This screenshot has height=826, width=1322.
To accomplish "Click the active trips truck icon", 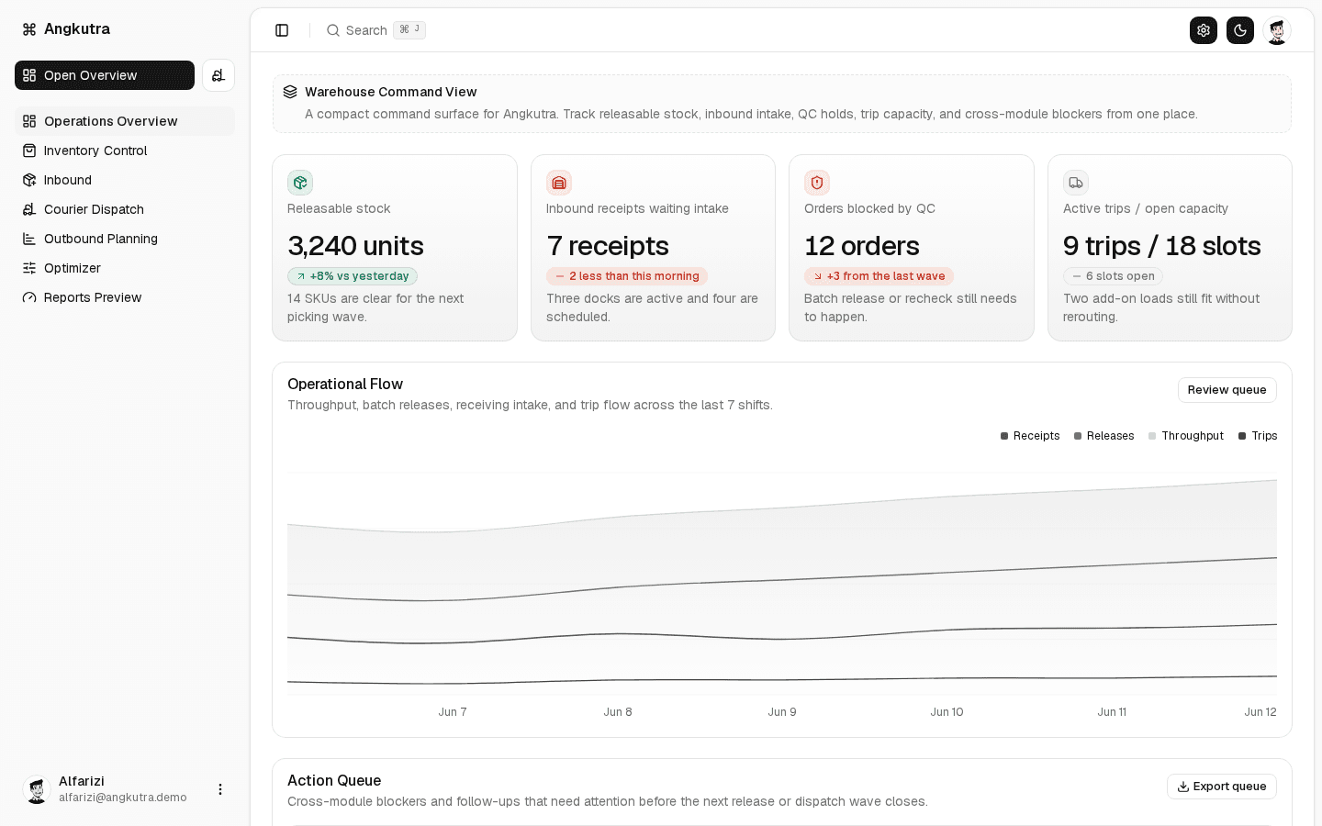I will point(1076,183).
